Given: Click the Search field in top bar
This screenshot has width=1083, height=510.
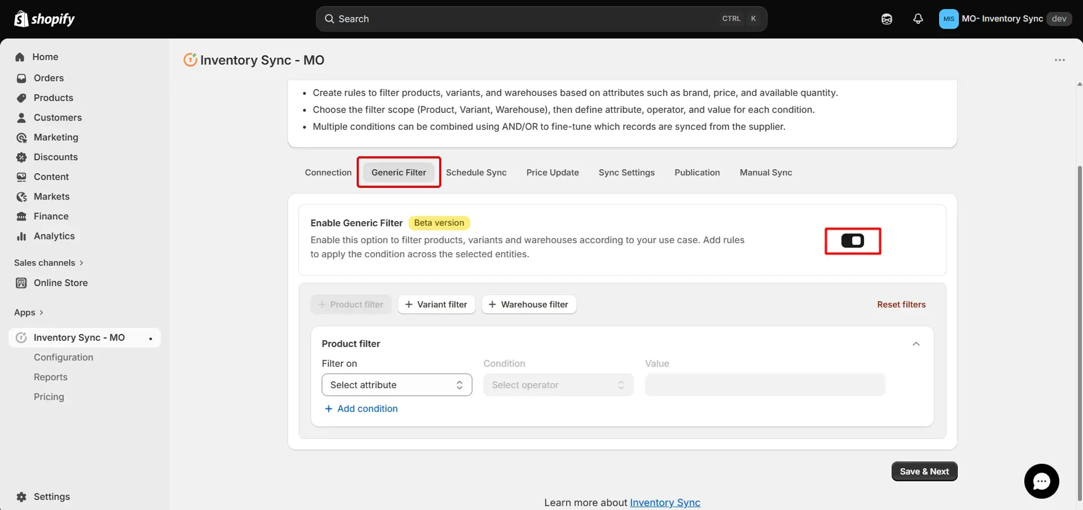Looking at the screenshot, I should click(x=541, y=19).
